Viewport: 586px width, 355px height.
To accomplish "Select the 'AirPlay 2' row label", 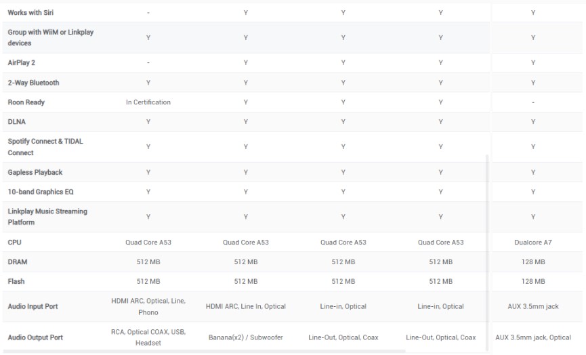I will point(22,63).
